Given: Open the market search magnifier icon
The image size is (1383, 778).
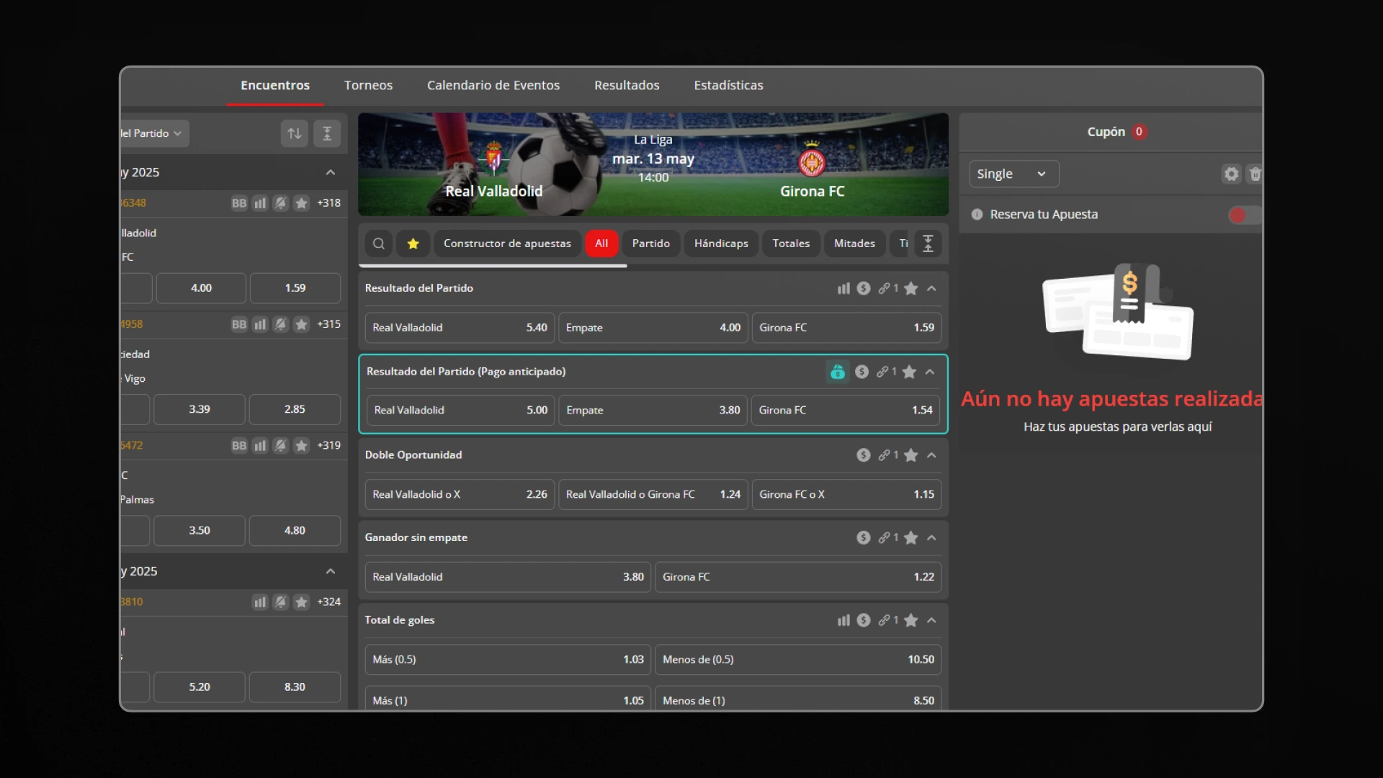Looking at the screenshot, I should (378, 243).
